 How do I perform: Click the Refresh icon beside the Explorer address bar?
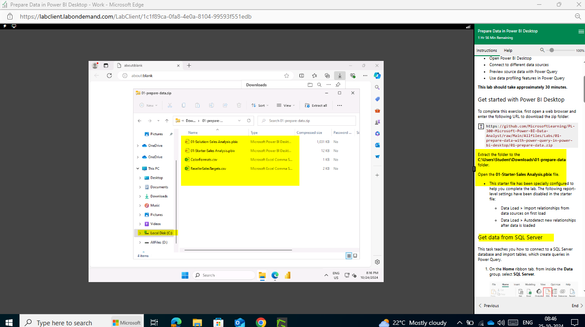click(249, 121)
